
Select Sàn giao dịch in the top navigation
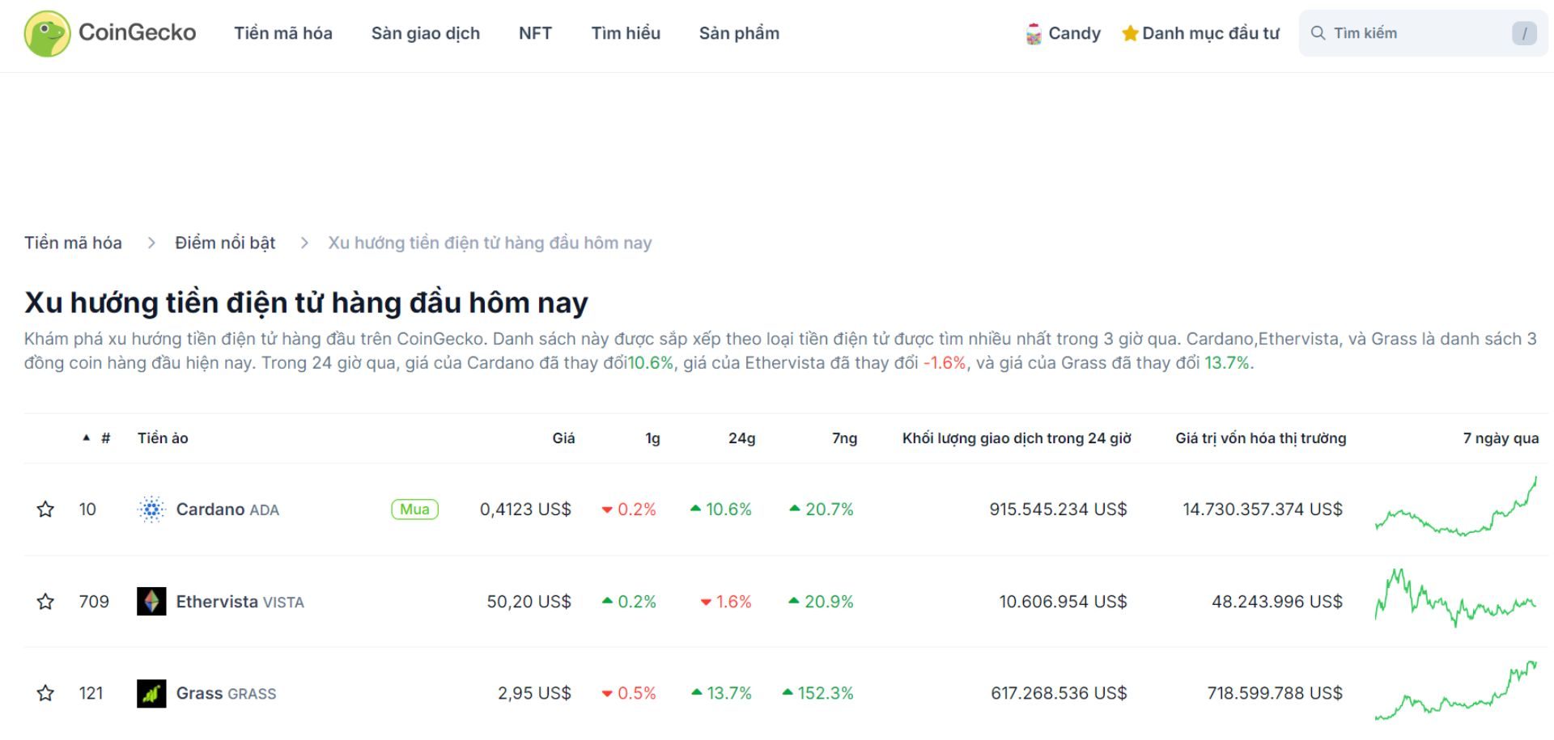pyautogui.click(x=426, y=33)
